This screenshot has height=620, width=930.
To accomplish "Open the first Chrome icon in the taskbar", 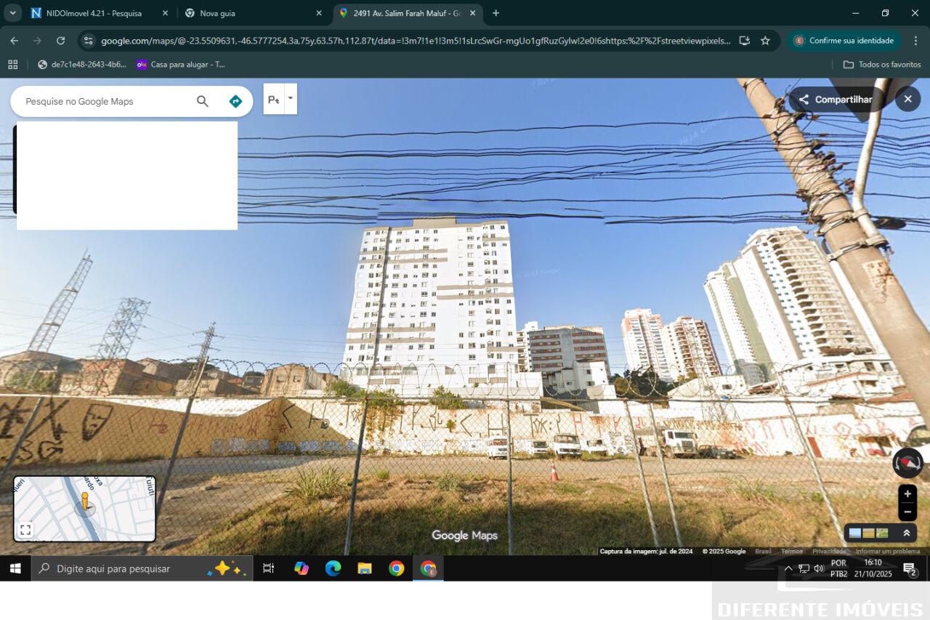I will pyautogui.click(x=396, y=568).
